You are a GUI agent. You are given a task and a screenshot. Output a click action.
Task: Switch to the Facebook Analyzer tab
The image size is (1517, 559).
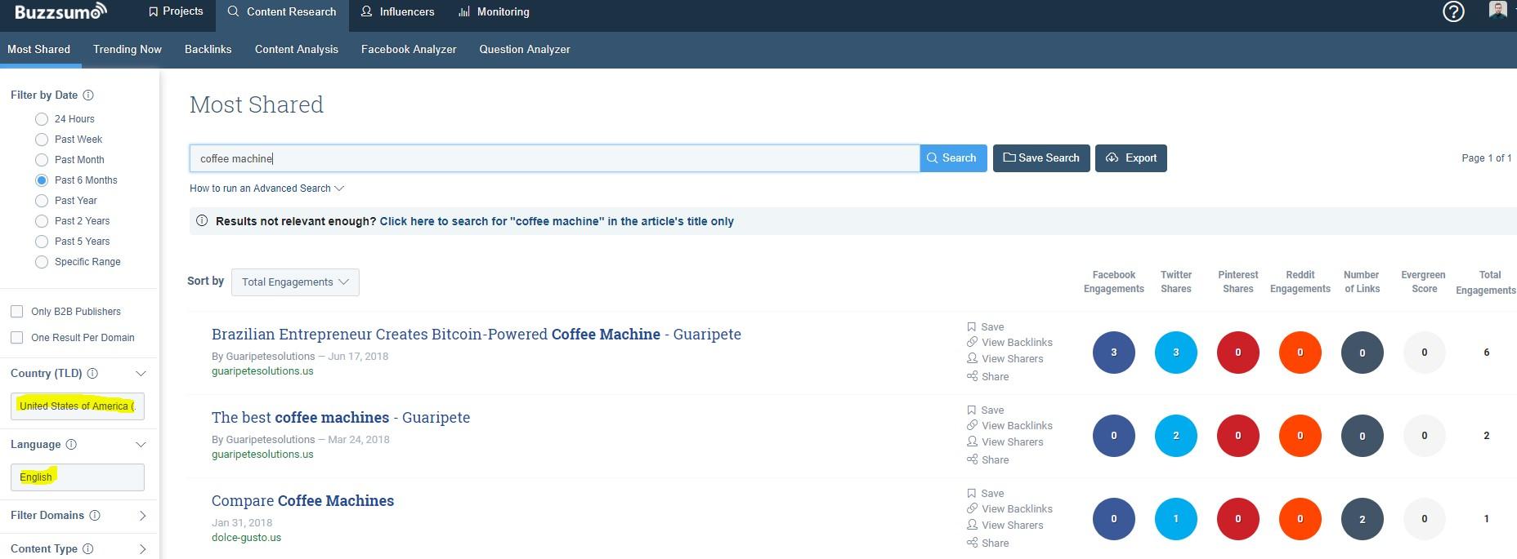[409, 50]
